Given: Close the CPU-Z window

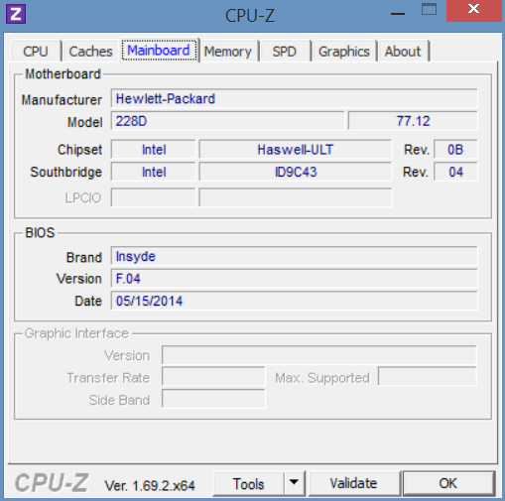Looking at the screenshot, I should pyautogui.click(x=474, y=10).
